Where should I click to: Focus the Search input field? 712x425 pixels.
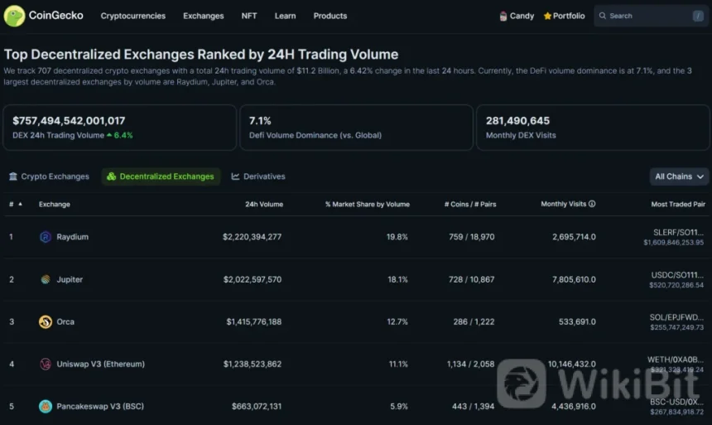pyautogui.click(x=651, y=16)
